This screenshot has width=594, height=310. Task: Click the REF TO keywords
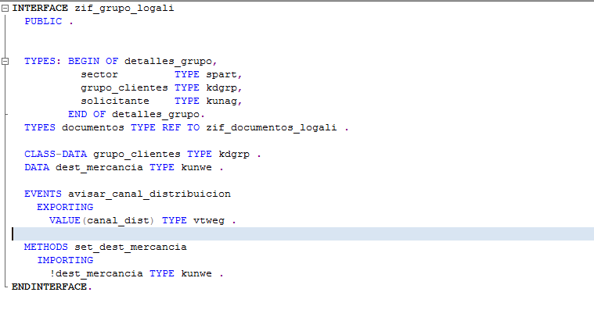pos(181,127)
